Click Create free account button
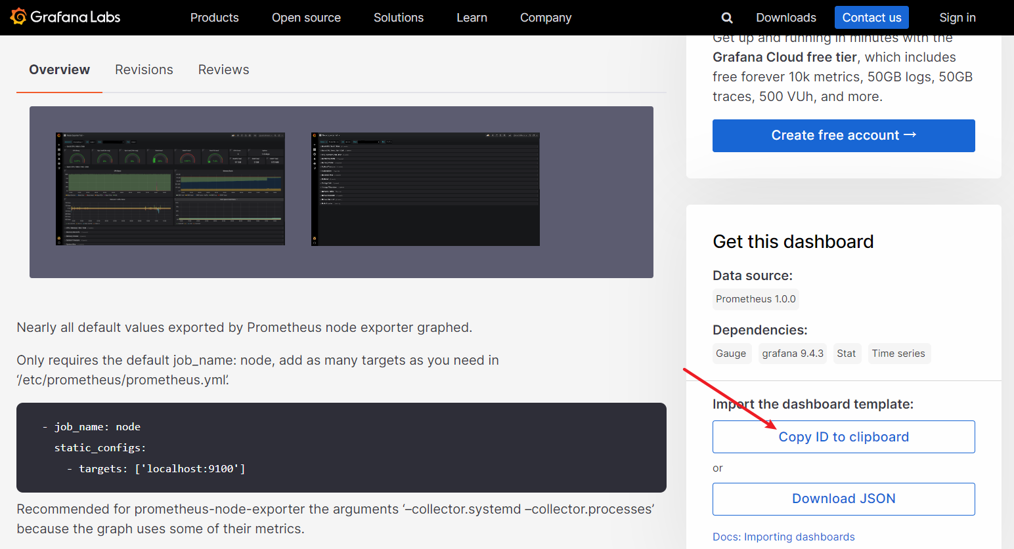This screenshot has width=1014, height=549. [x=844, y=136]
